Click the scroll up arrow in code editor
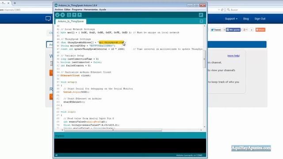Screen dimensions: 283x159 click(204, 26)
